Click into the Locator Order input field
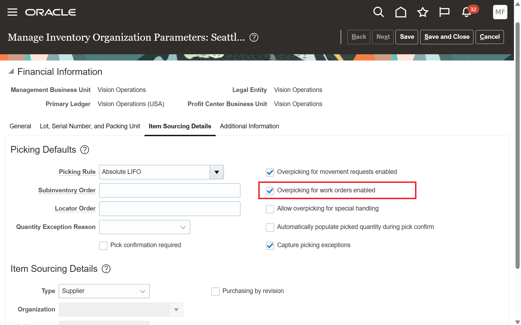521x325 pixels. pos(170,209)
